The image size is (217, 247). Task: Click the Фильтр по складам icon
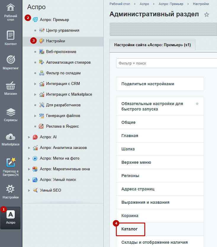point(41,73)
